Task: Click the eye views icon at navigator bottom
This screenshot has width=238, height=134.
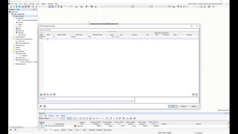Action: click(15, 130)
